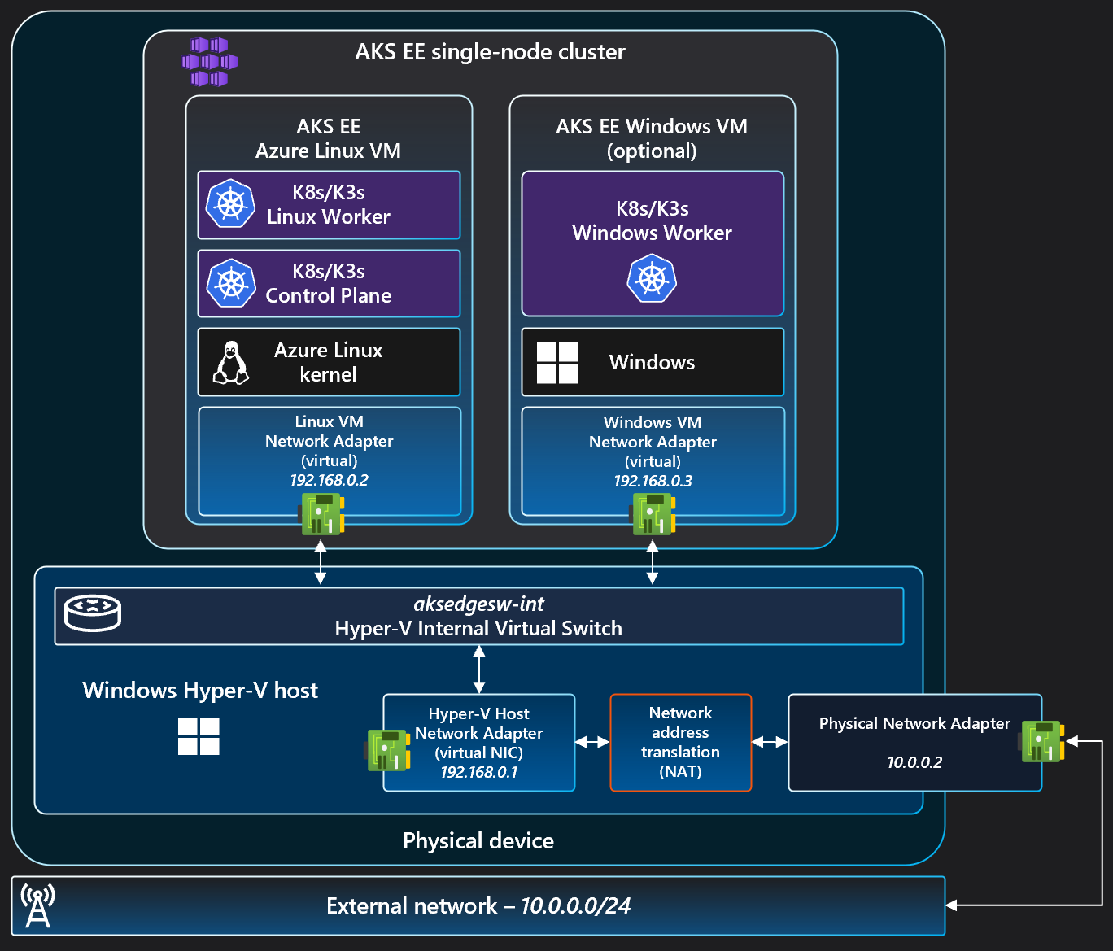The width and height of the screenshot is (1113, 951).
Task: Click the Physical device label
Action: click(478, 840)
